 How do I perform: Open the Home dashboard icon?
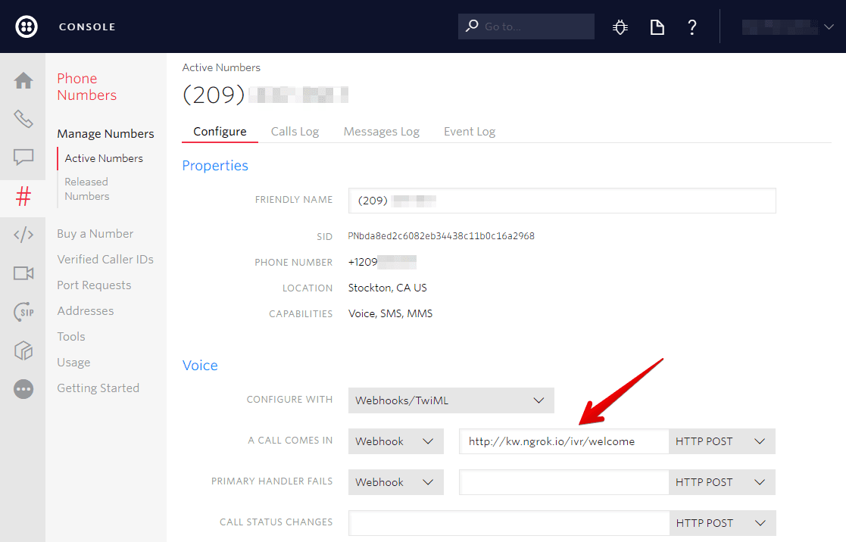tap(23, 79)
